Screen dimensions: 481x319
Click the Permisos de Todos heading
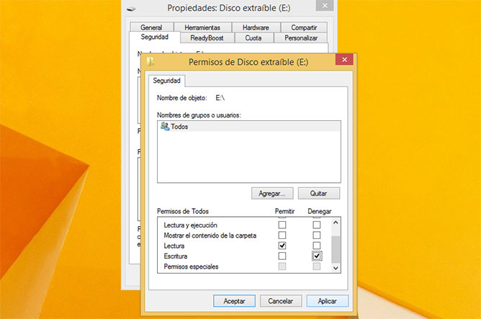coord(183,211)
